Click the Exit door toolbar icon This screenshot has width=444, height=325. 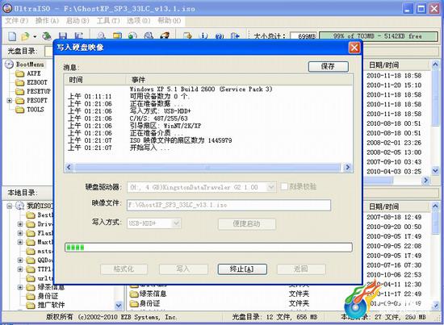coord(235,36)
